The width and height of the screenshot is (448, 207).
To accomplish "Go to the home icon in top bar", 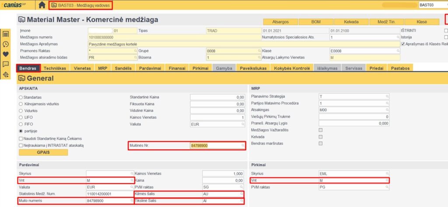I will tap(42, 5).
